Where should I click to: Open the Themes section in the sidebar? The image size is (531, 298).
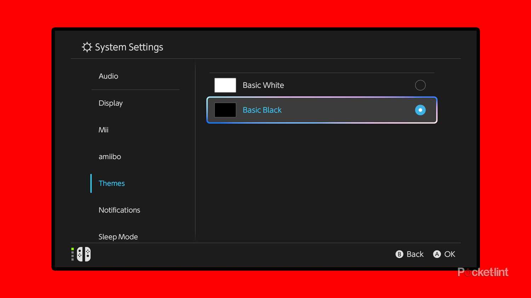(112, 183)
